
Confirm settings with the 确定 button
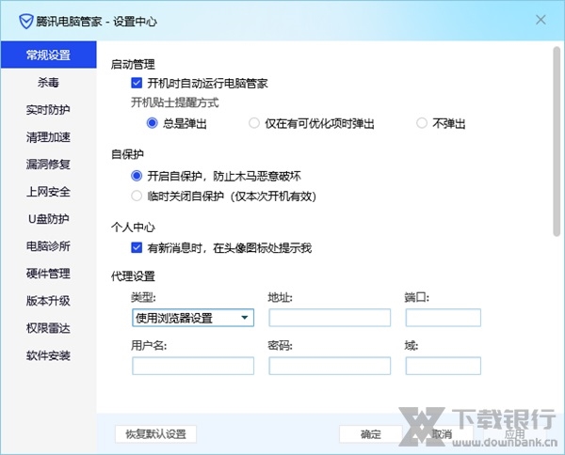click(x=371, y=434)
